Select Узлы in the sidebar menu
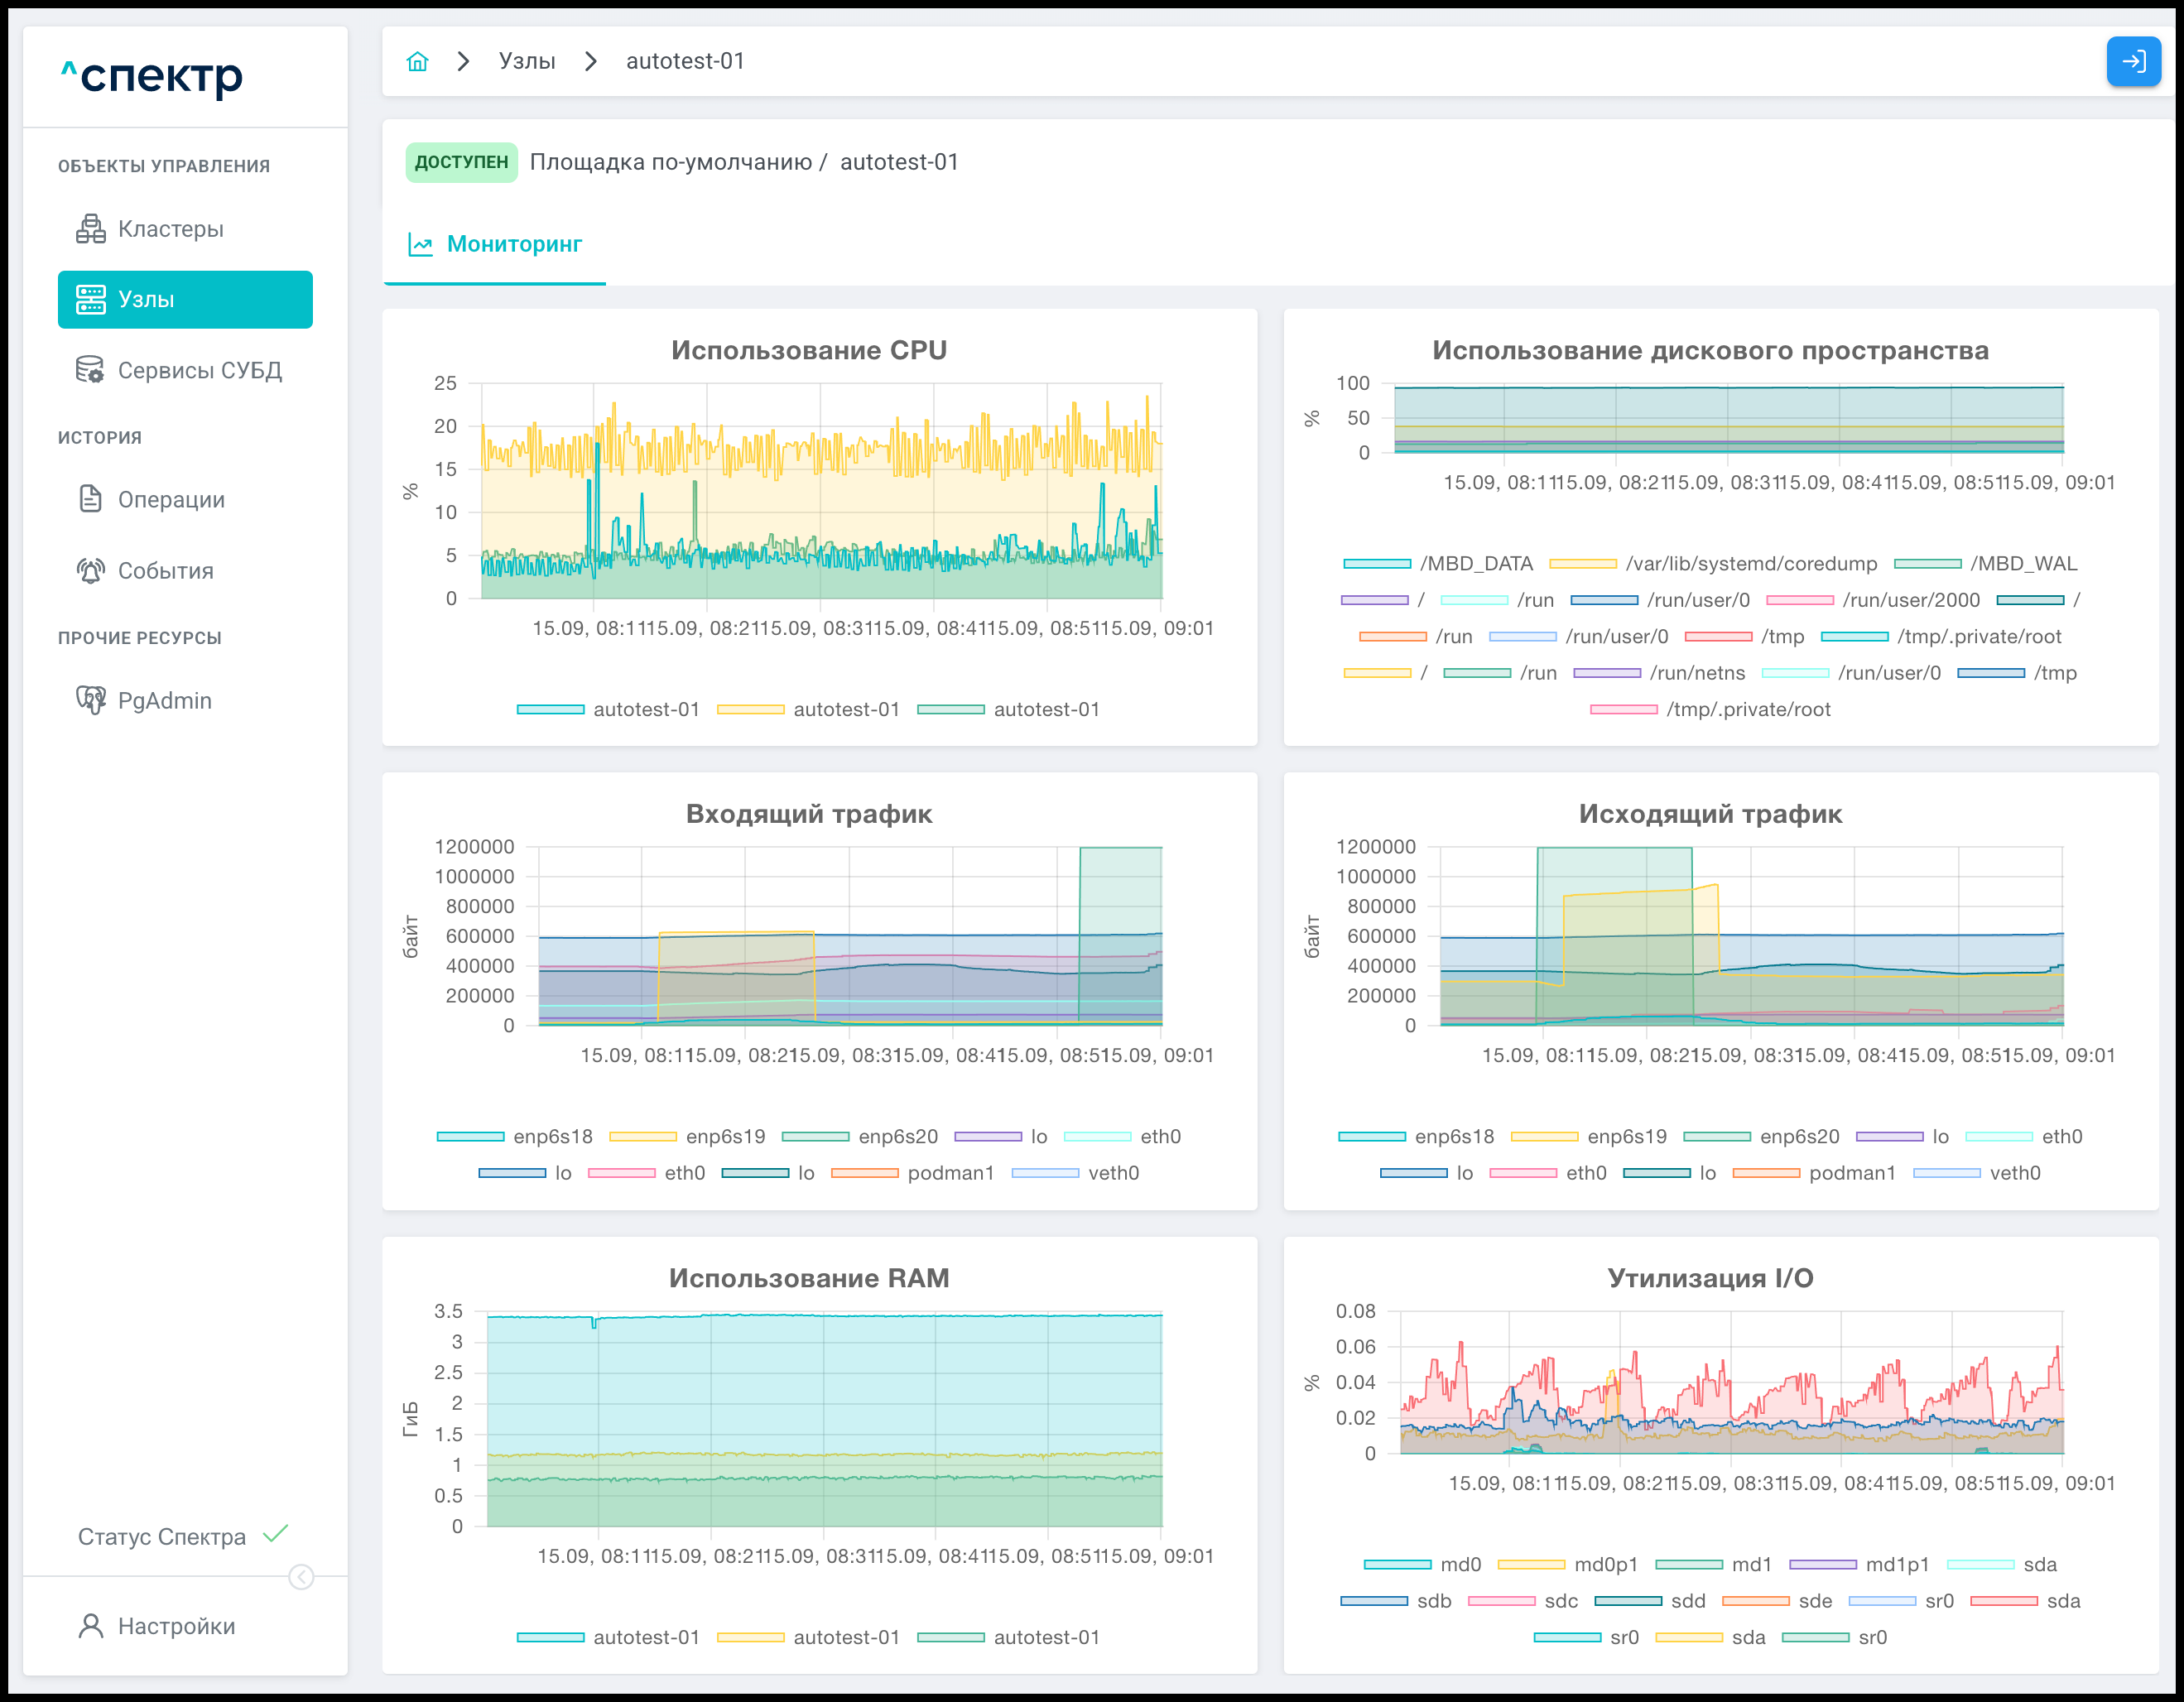The width and height of the screenshot is (2184, 1702). pyautogui.click(x=185, y=300)
